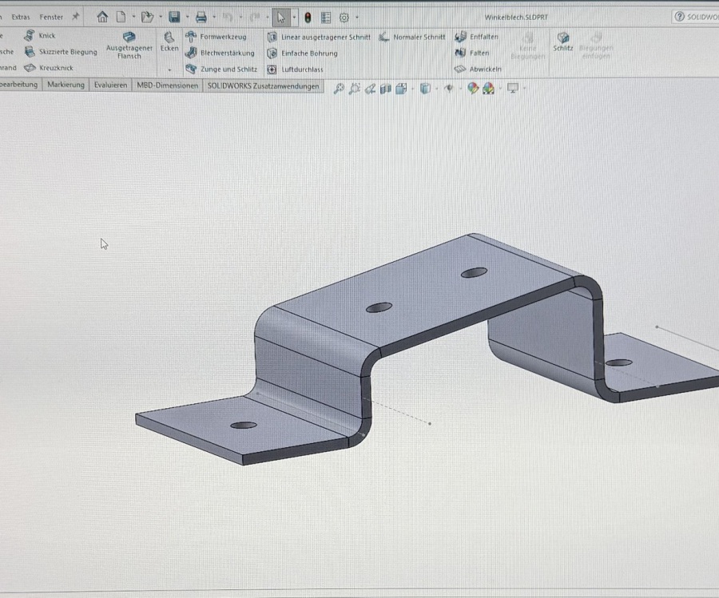Select the Ausgetragener Flansch tool
This screenshot has width=719, height=598.
129,46
